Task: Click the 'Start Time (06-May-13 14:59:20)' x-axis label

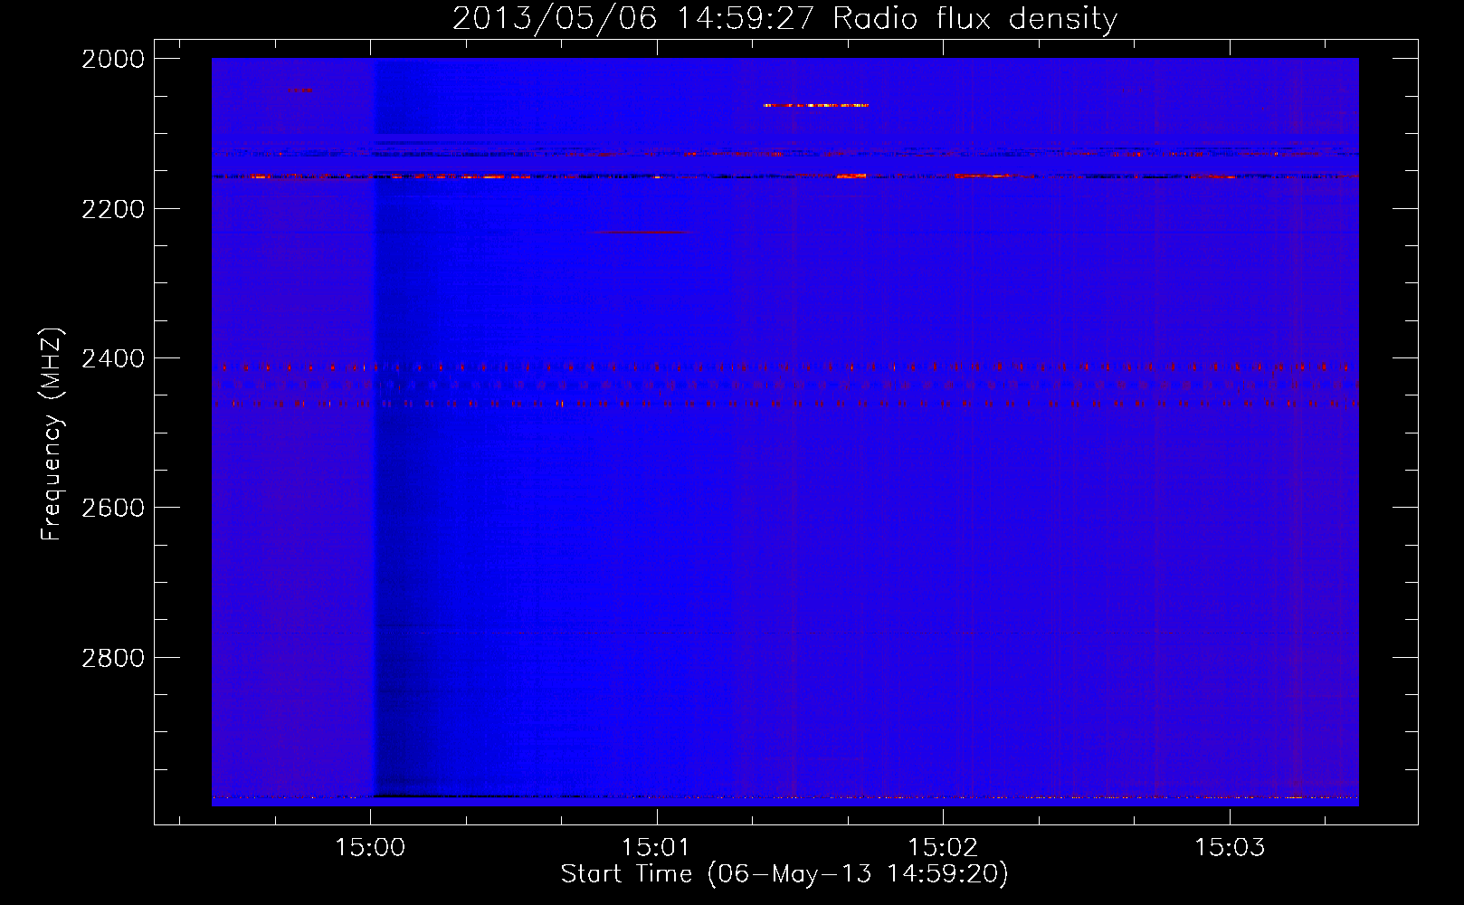Action: (784, 874)
